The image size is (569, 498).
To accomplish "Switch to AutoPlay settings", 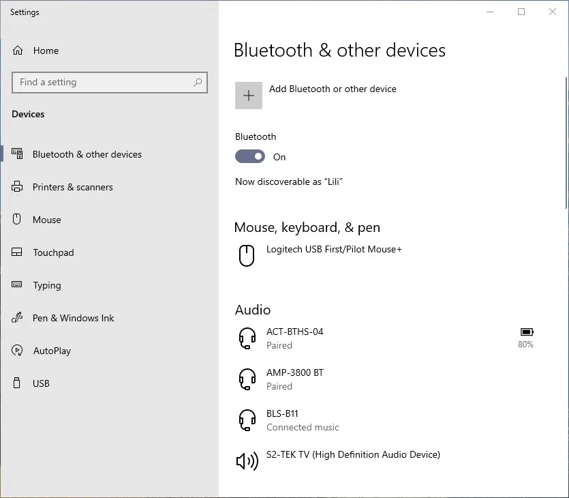I will (52, 351).
